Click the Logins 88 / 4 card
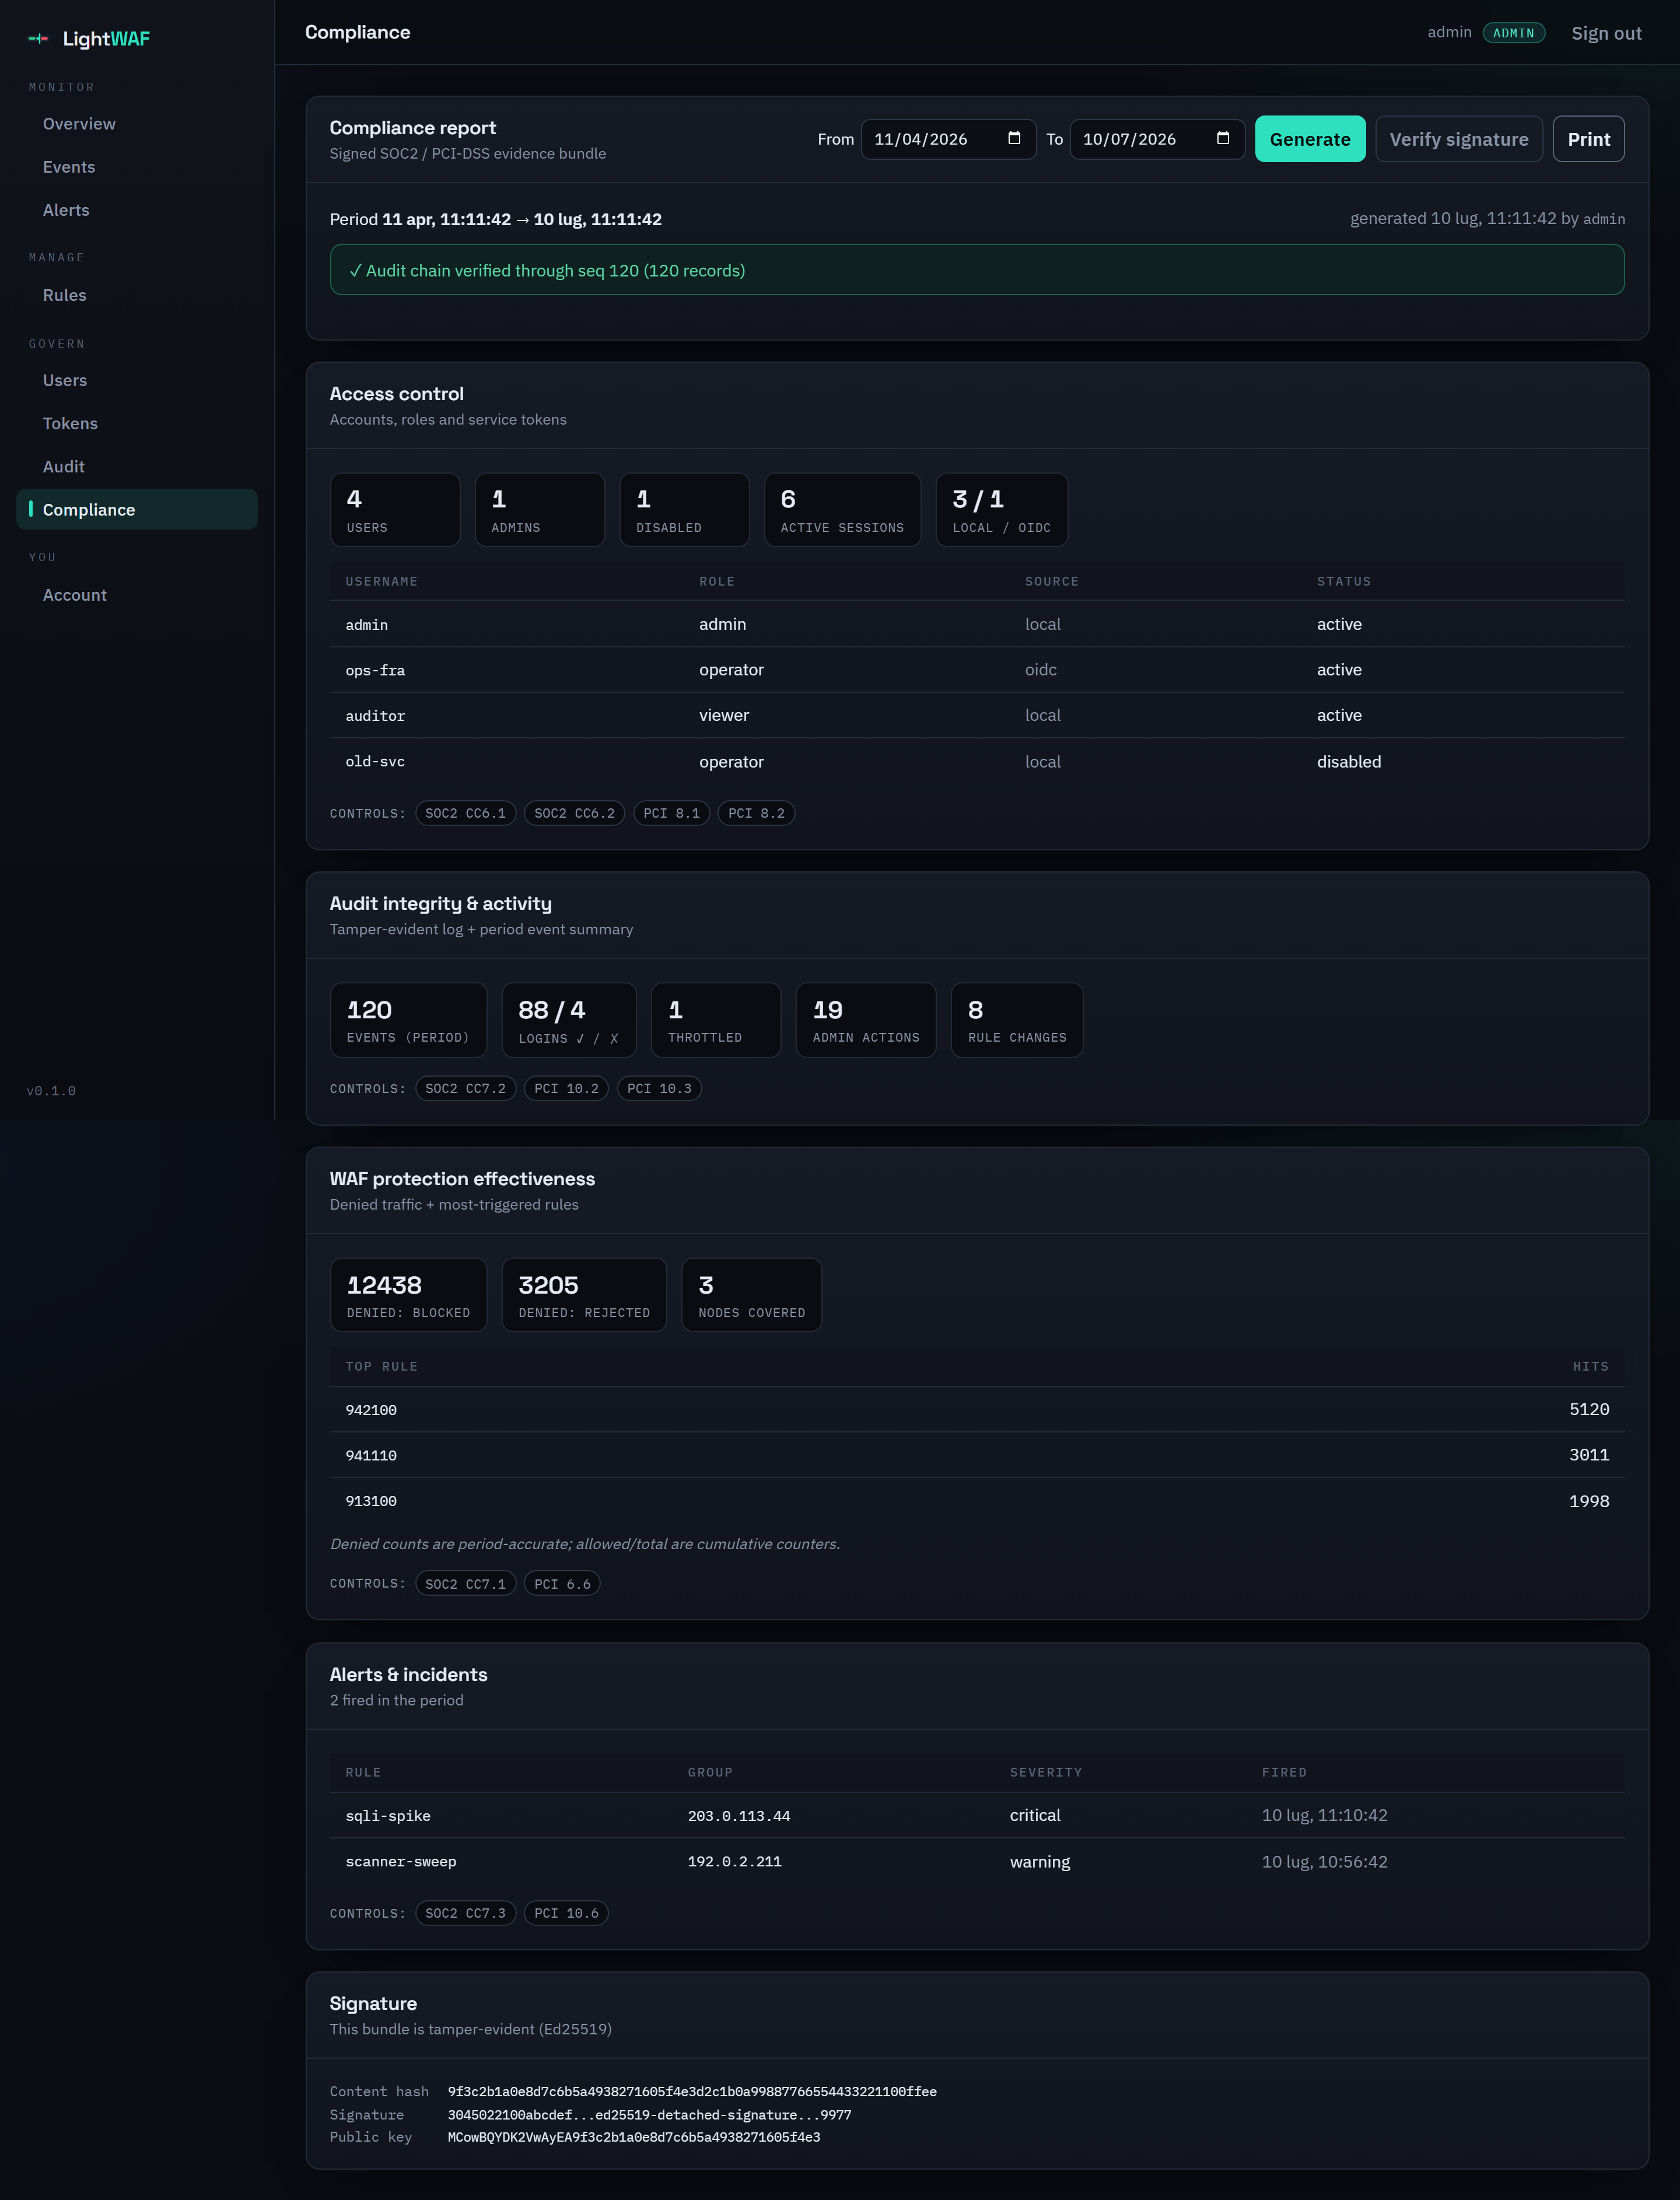 pos(568,1020)
